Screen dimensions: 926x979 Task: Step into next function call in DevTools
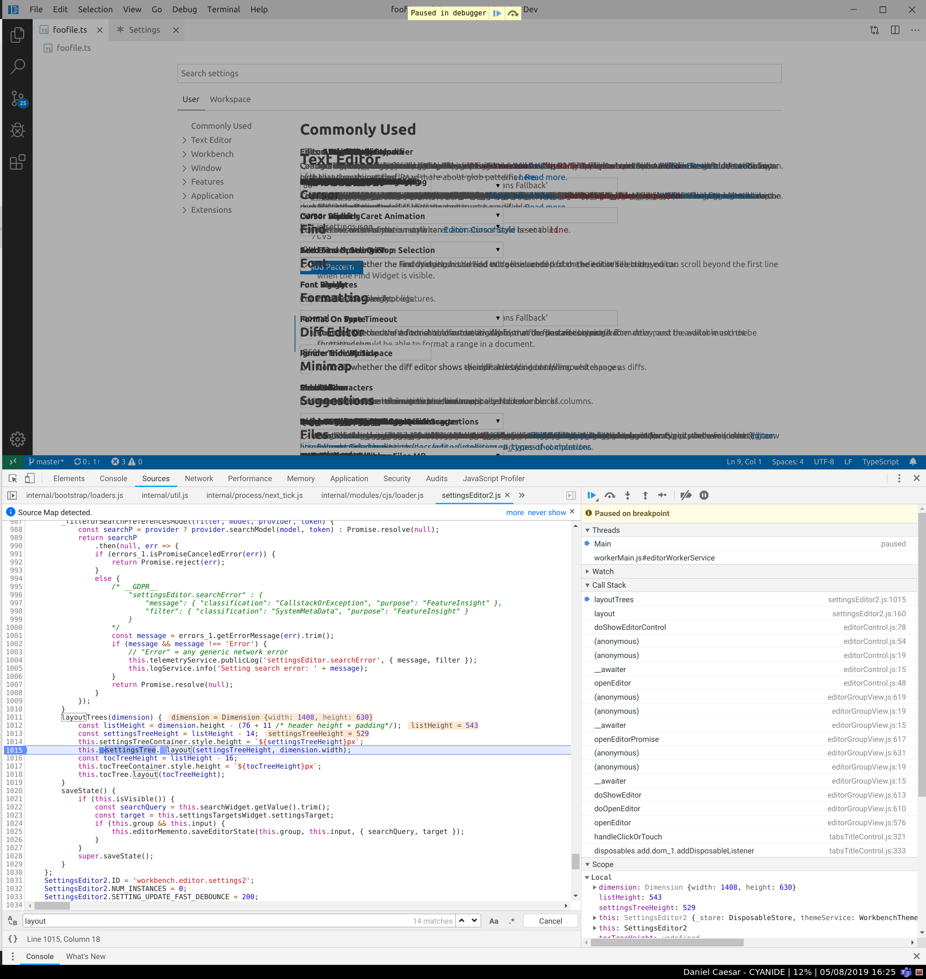[x=627, y=495]
